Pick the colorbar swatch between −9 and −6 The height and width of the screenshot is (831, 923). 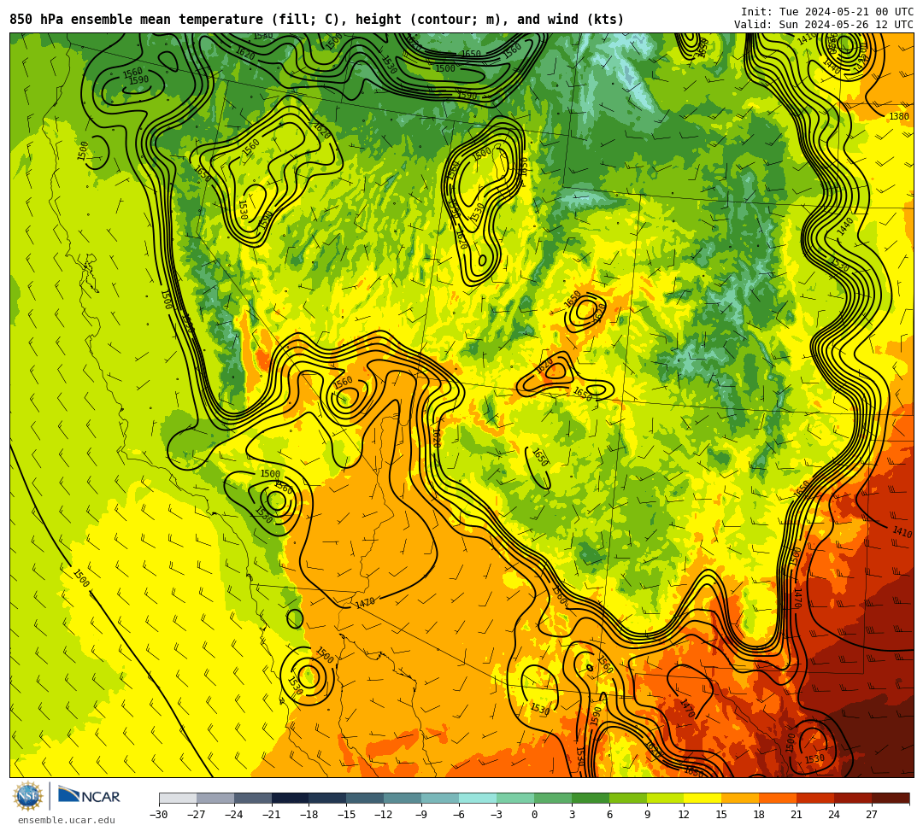pos(441,798)
